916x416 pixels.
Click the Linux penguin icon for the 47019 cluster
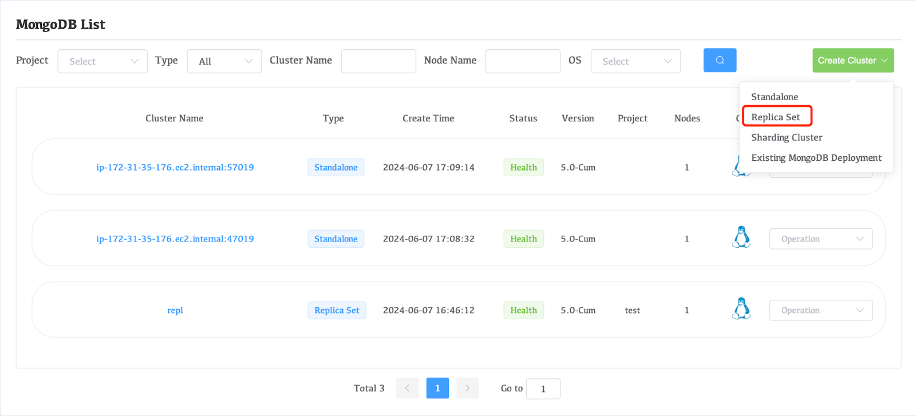(741, 237)
